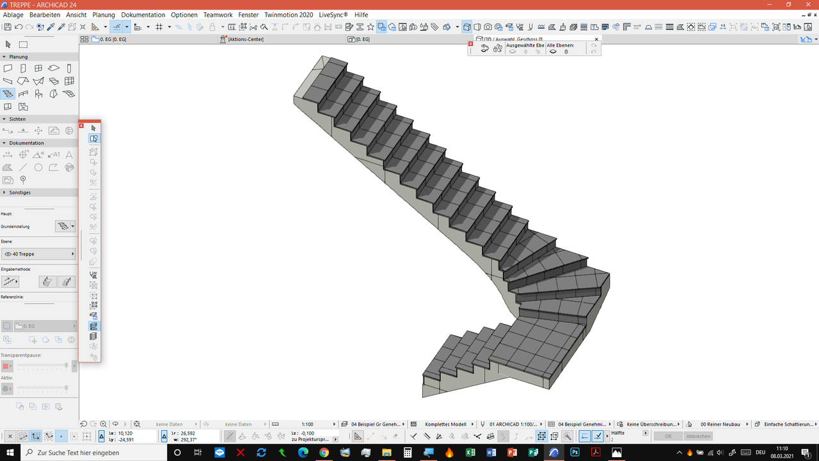Select the Object chair tool
The image size is (819, 461).
pyautogui.click(x=38, y=94)
